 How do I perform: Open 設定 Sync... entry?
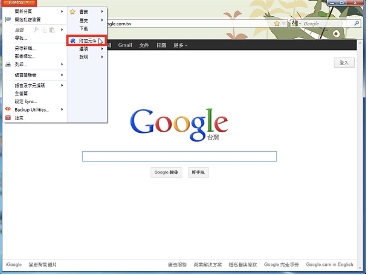26,102
